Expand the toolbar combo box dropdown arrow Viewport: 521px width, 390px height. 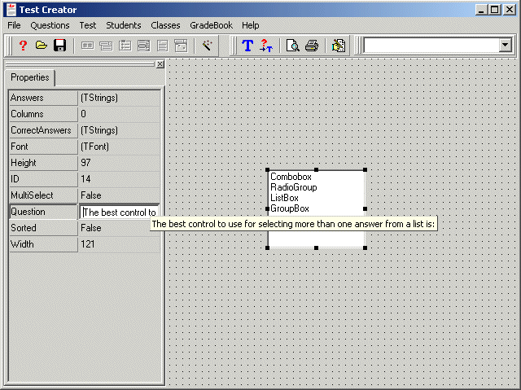point(505,46)
